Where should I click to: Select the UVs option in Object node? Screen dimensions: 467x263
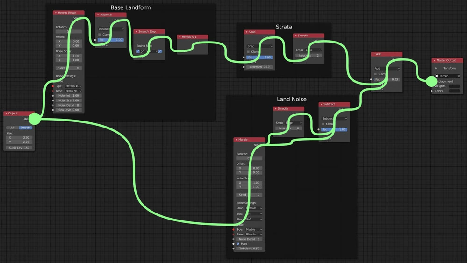click(x=12, y=128)
